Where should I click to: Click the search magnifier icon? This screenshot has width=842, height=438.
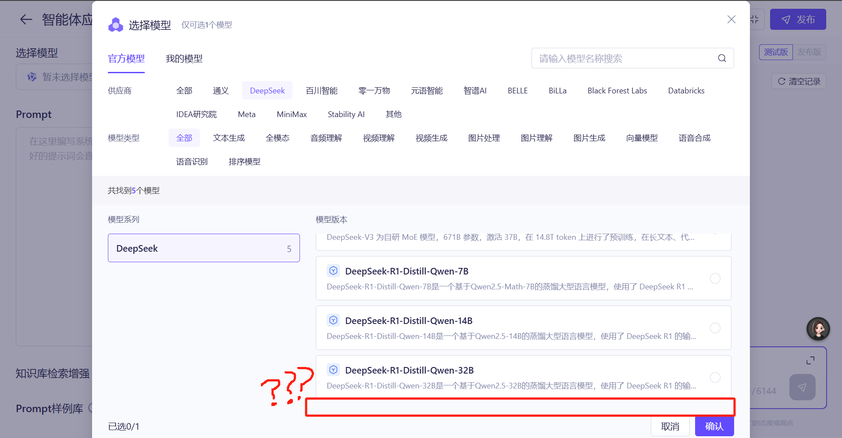pyautogui.click(x=722, y=58)
